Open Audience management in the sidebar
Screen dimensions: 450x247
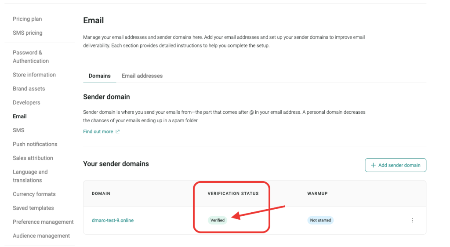point(41,236)
